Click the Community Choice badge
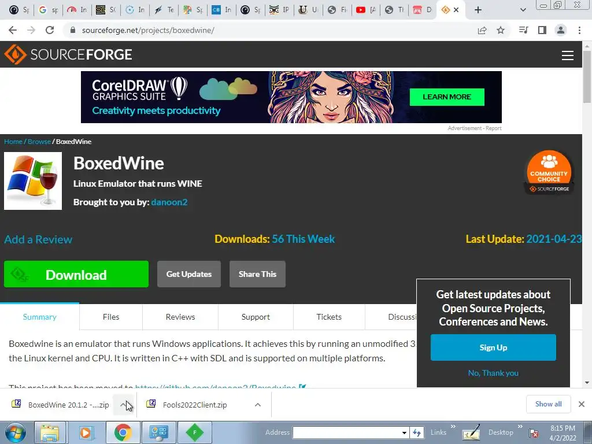The image size is (592, 444). [x=549, y=172]
